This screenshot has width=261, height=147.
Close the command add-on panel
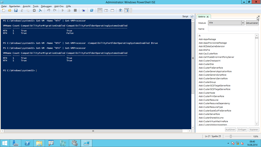point(258,16)
